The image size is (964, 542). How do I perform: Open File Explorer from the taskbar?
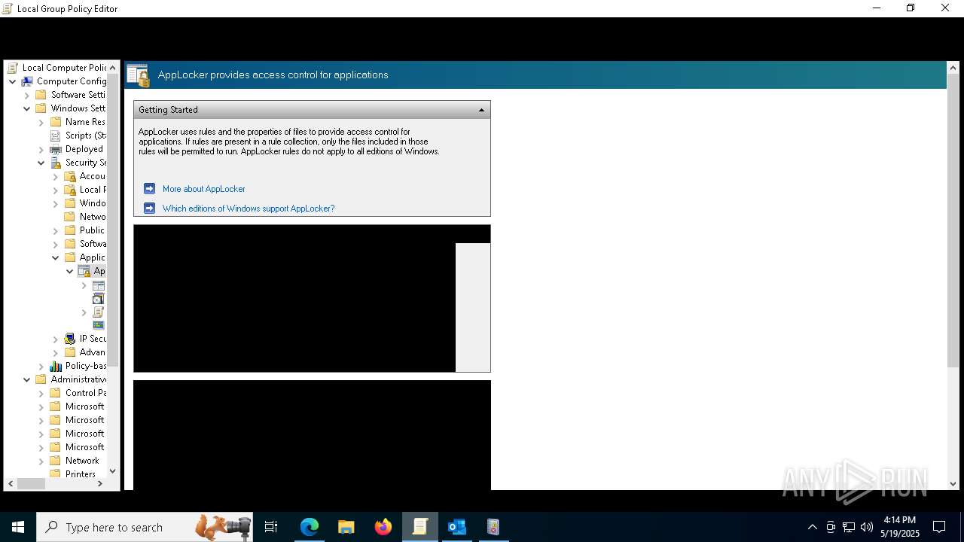(x=346, y=527)
